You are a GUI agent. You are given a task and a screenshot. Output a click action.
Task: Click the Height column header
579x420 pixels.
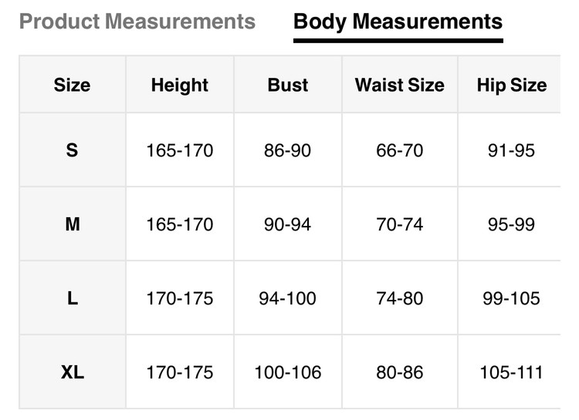(180, 86)
